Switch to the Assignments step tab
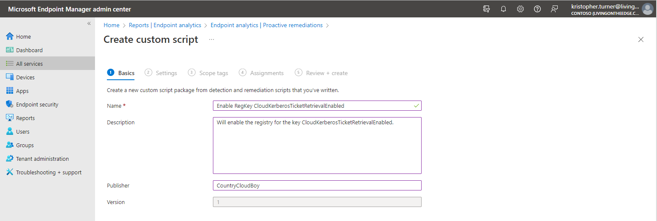The image size is (657, 221). [266, 73]
